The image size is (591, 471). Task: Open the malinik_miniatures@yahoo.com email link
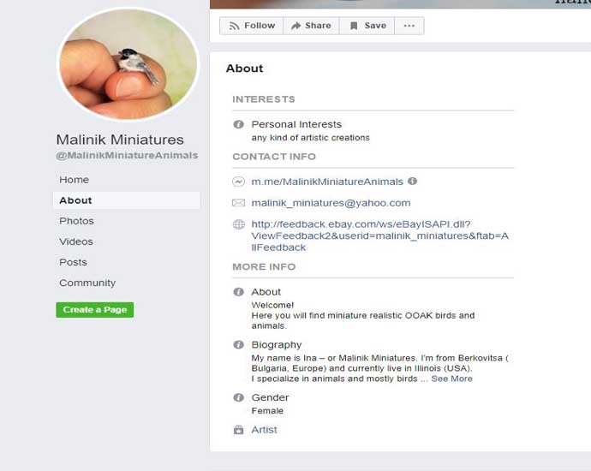pos(331,203)
